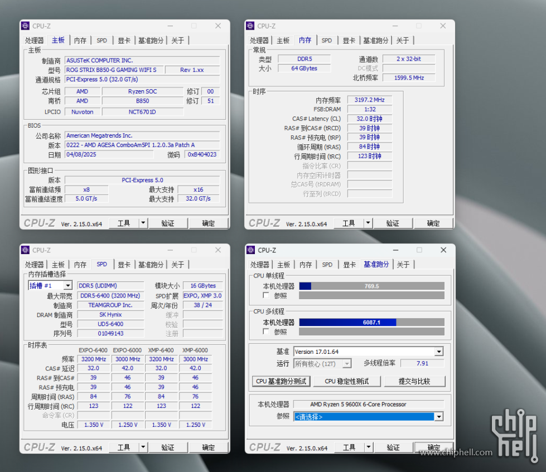
Task: Click the single-thread 769.5 score bar
Action: [371, 286]
